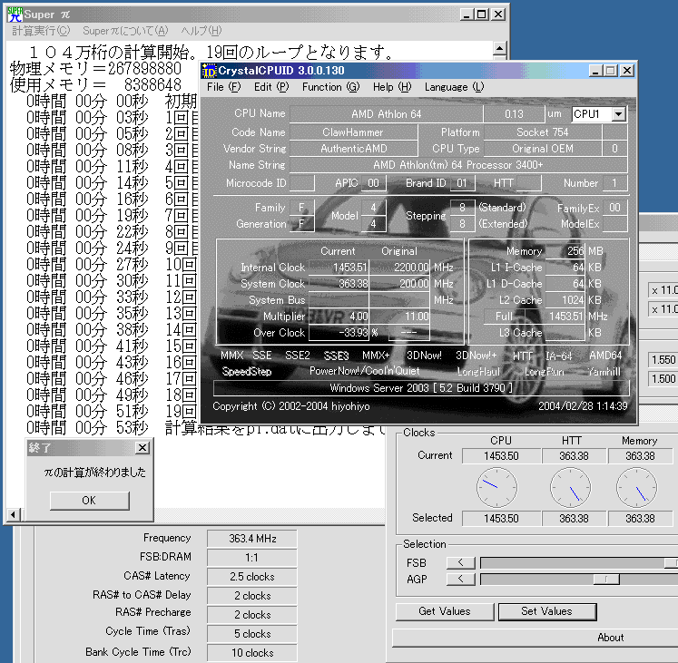Click OK in the 終了 dialog
678x663 pixels.
90,501
